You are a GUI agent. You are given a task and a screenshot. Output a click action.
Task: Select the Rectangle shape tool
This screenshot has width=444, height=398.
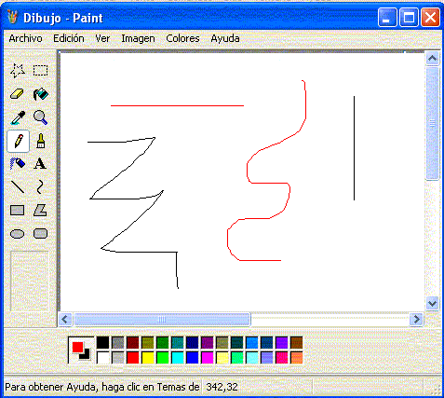coord(18,211)
